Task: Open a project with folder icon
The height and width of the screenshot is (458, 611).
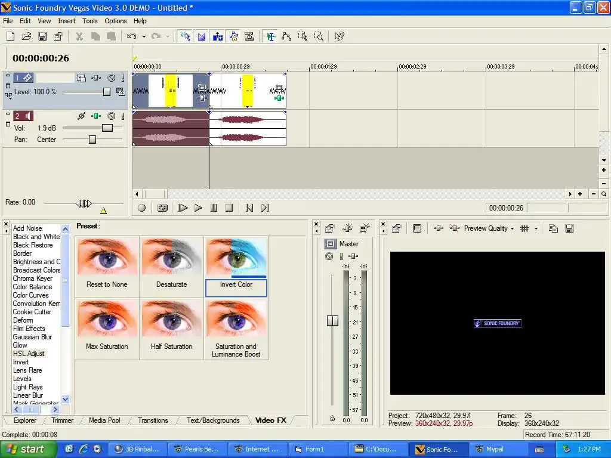Action: point(26,36)
